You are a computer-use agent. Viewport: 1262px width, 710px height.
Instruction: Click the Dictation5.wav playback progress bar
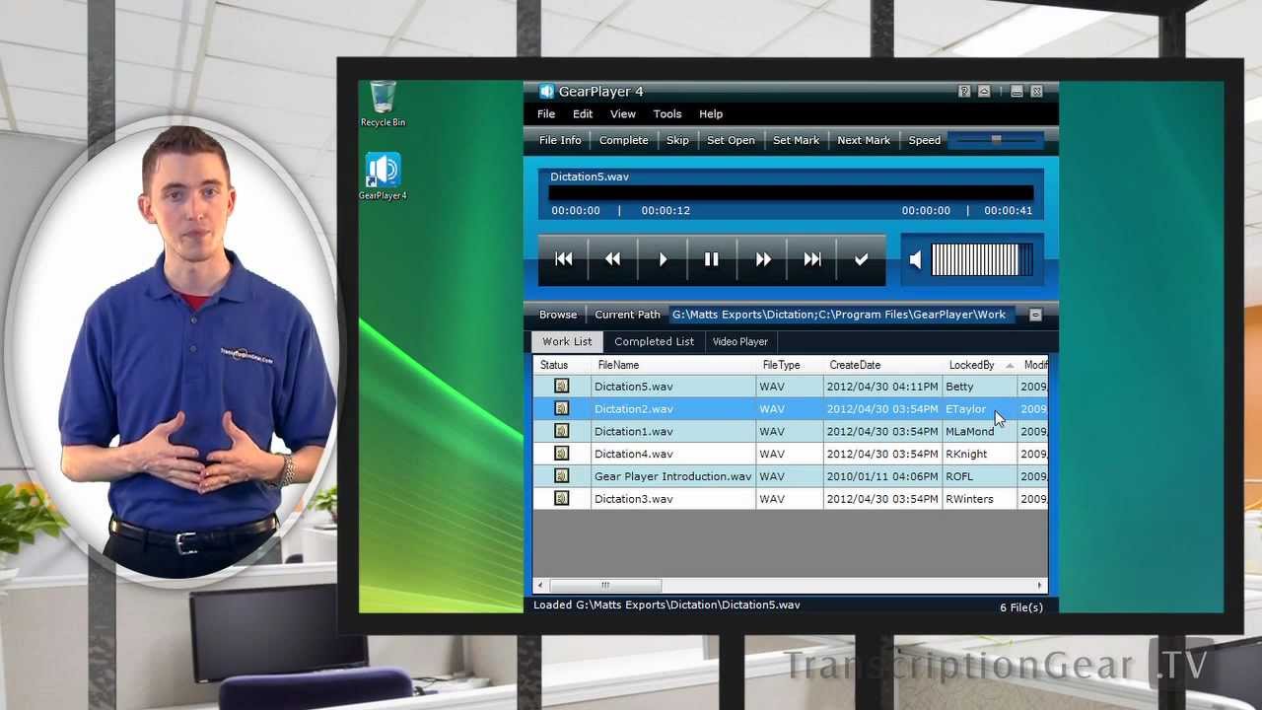(791, 193)
